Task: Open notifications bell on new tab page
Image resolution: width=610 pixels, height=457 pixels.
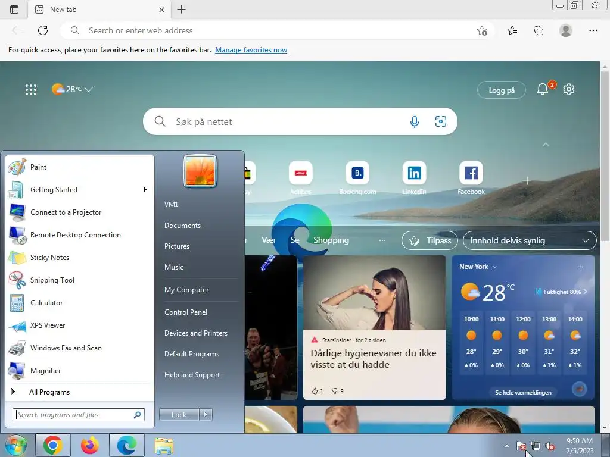Action: (x=543, y=90)
